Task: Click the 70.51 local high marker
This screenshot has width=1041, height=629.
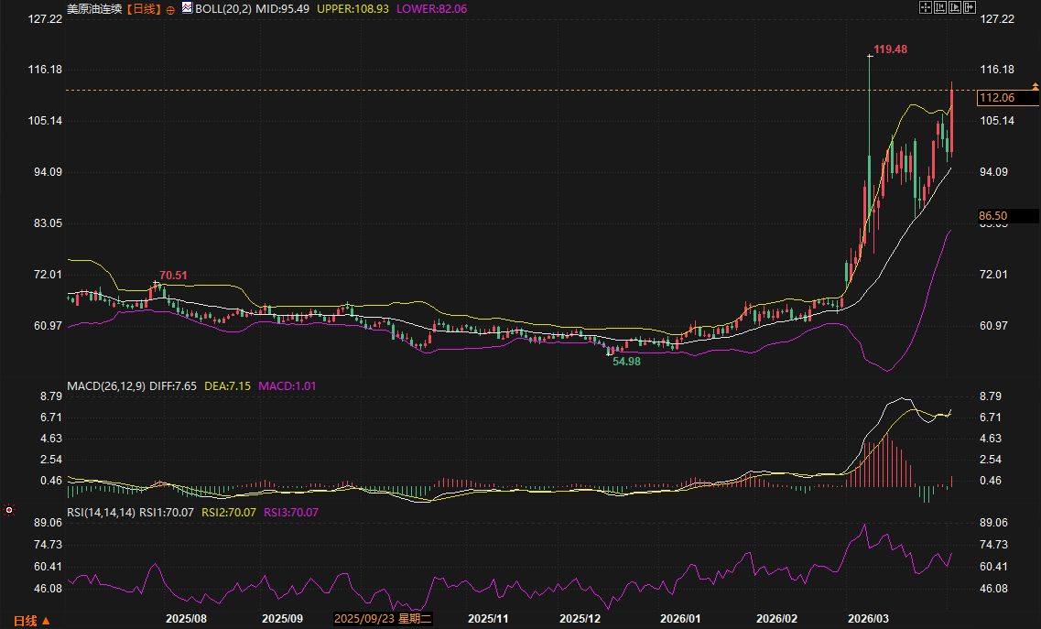Action: [173, 275]
